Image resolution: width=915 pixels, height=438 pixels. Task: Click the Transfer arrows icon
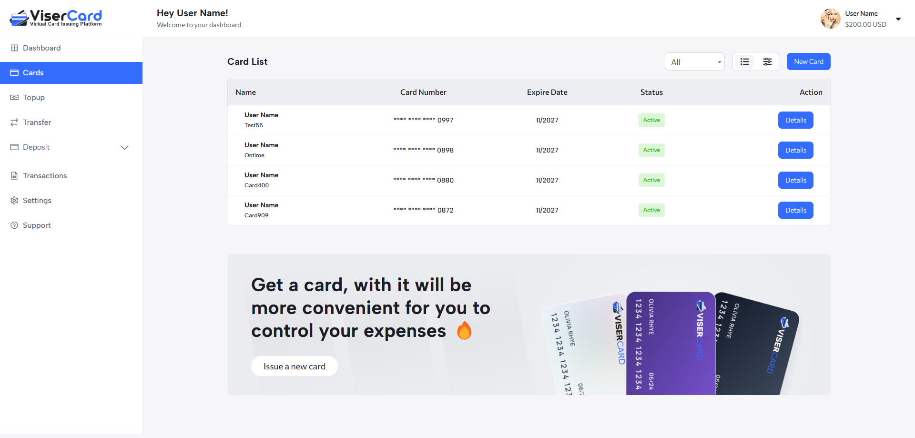pyautogui.click(x=14, y=122)
